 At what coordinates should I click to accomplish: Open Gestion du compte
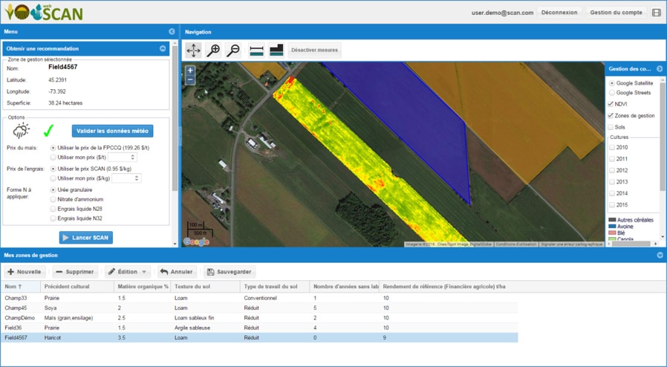click(x=616, y=13)
